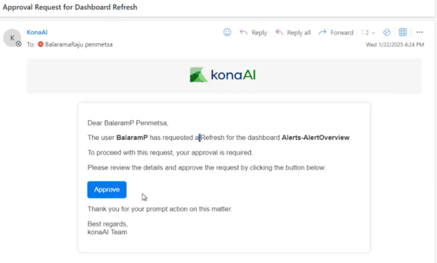This screenshot has width=437, height=263.
Task: Click the flag message icon
Action: (x=365, y=33)
